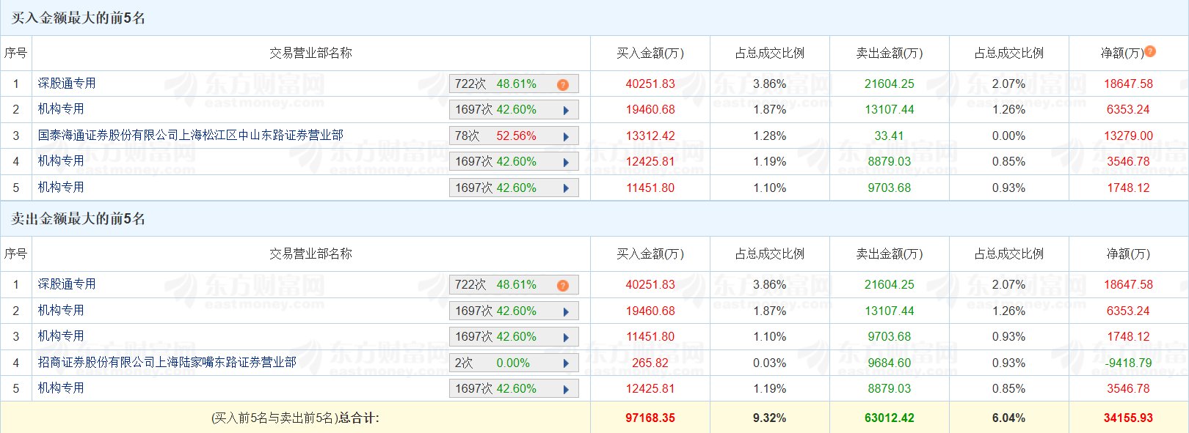This screenshot has width=1189, height=433.
Task: Expand arrow for 机构专用 in sell table row 3
Action: point(566,338)
